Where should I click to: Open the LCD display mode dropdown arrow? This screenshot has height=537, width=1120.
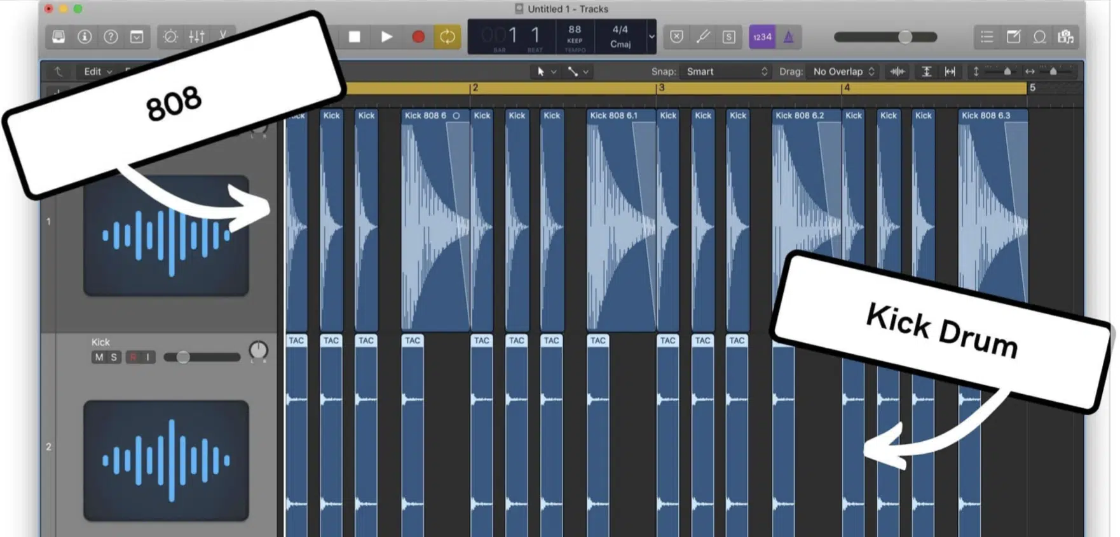(x=652, y=37)
